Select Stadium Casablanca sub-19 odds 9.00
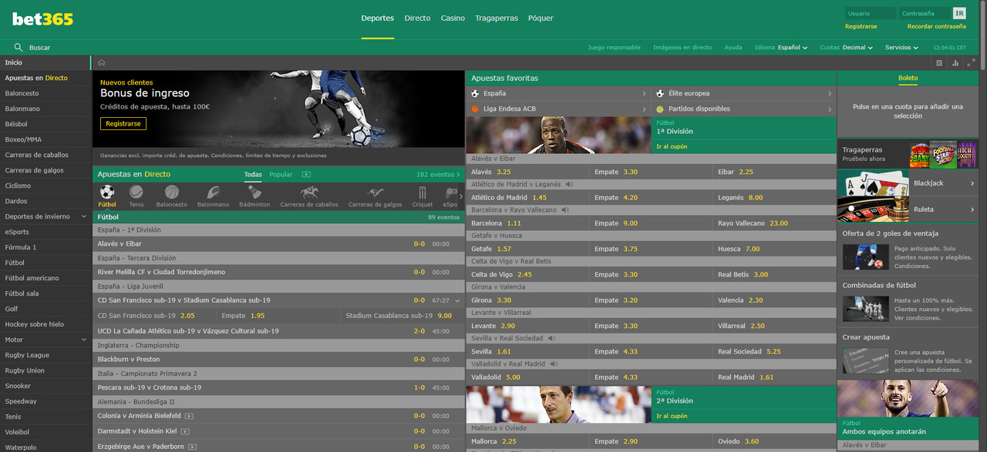 point(403,316)
